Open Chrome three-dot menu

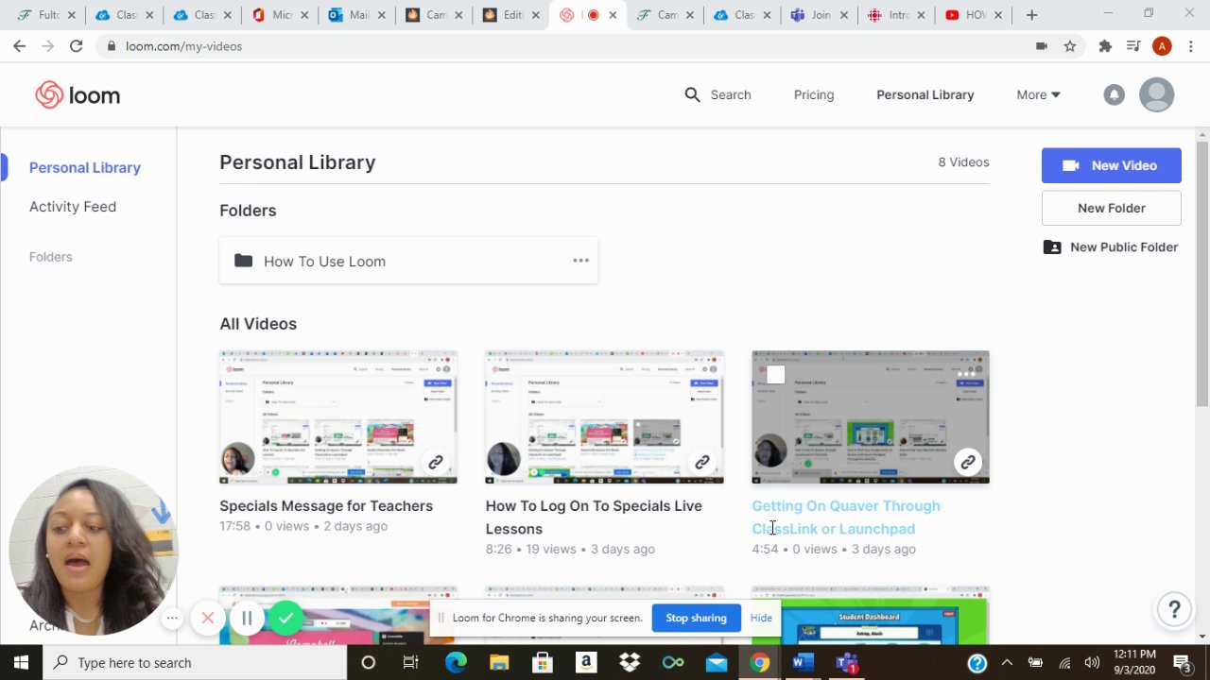point(1190,45)
